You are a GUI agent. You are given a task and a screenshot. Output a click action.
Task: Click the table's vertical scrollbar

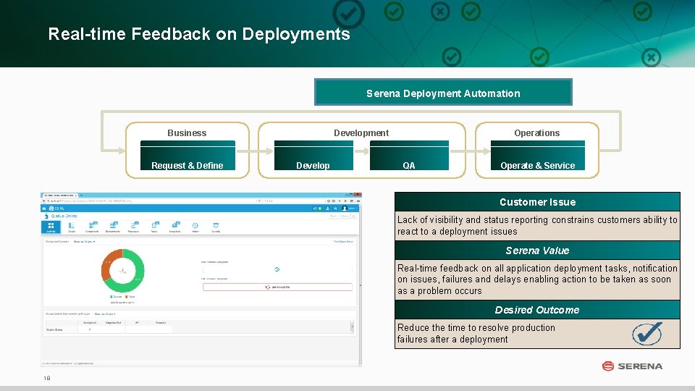[353, 327]
